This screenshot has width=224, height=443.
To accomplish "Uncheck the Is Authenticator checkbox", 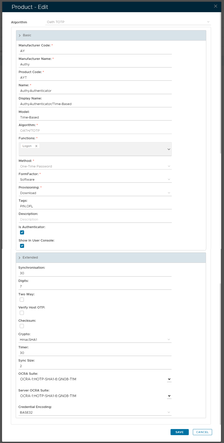I will tap(22, 232).
